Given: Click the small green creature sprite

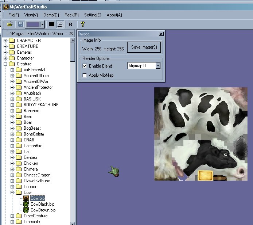Looking at the screenshot, I should pyautogui.click(x=114, y=171).
